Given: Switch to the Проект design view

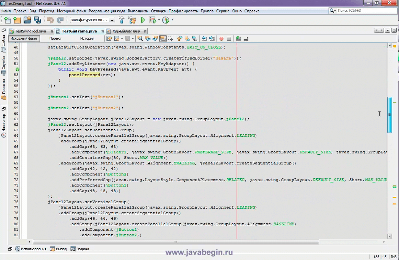Looking at the screenshot, I should (55, 38).
